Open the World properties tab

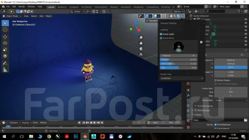188,84
